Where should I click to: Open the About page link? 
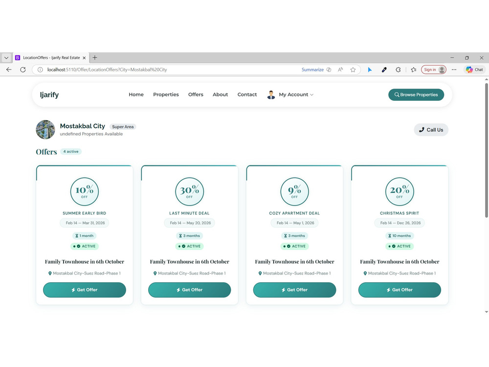pos(220,94)
